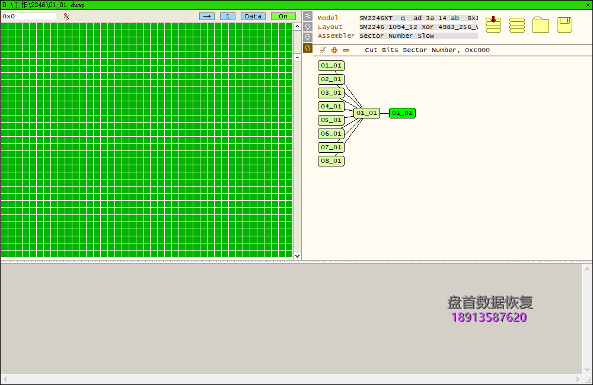Screen dimensions: 593x385
Task: Click 'Cut Bits Sector Number, 0xc000' text
Action: 427,50
